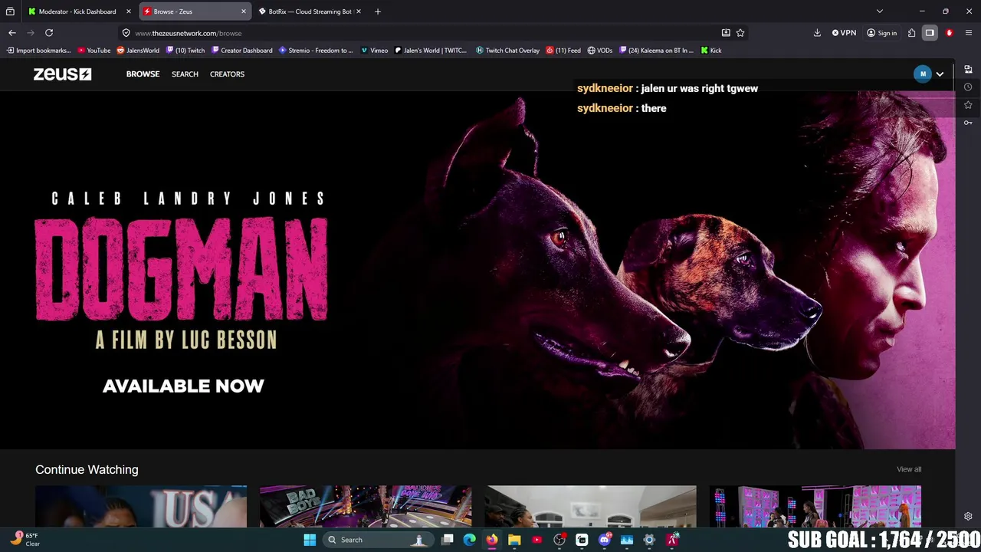Open the weather widget showing 65°F

tap(25, 540)
